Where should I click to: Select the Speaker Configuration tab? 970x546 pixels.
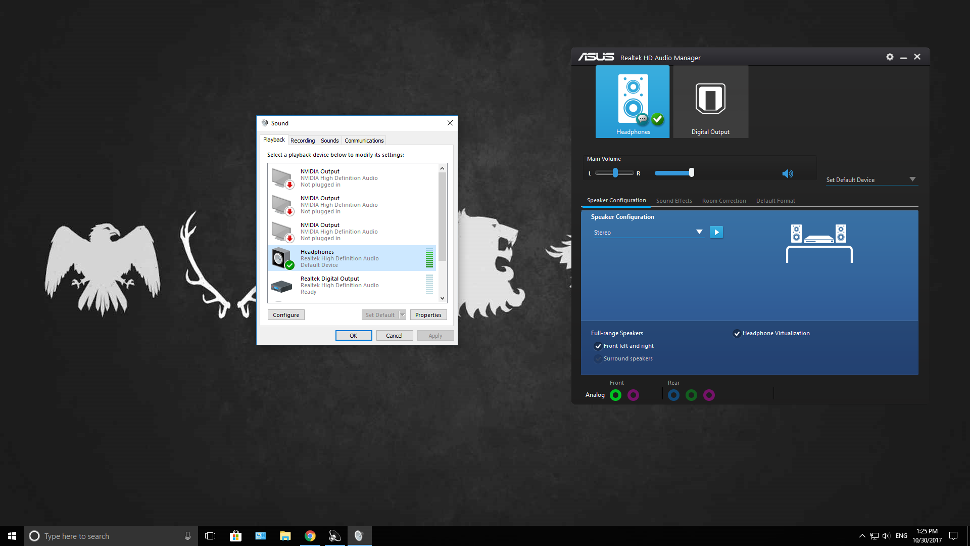[616, 200]
